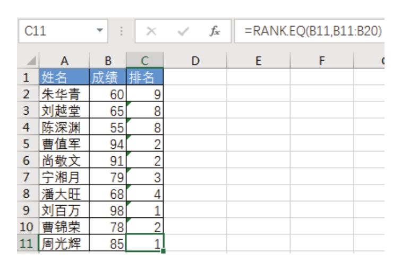Viewport: 393px width, 262px height.
Task: Select column B header
Action: (107, 61)
